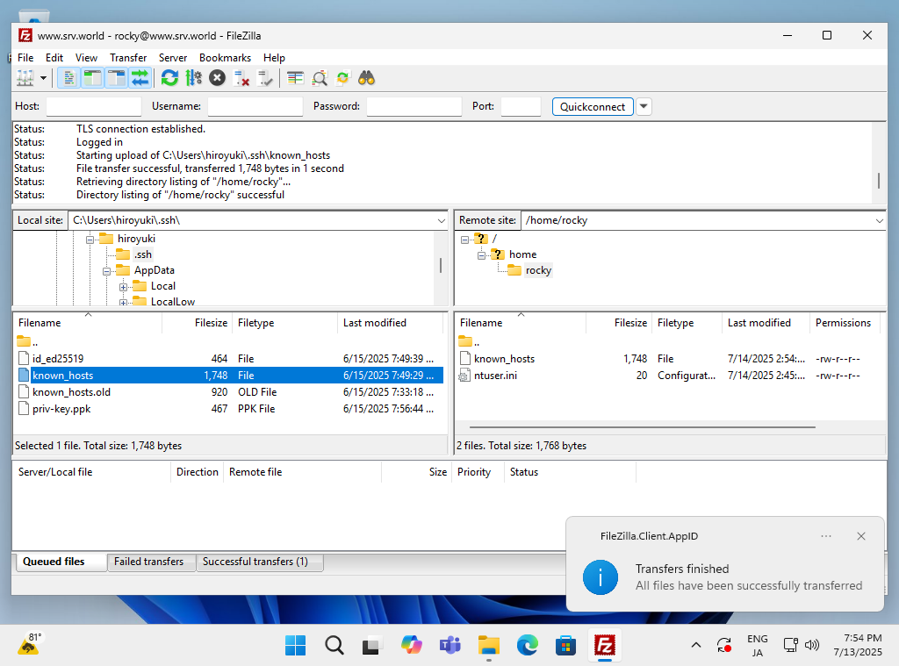Image resolution: width=899 pixels, height=666 pixels.
Task: Open the Quickconnect history dropdown
Action: coord(644,106)
